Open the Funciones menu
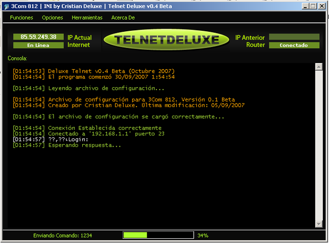Screen dimensions: 329x244 [x=22, y=17]
